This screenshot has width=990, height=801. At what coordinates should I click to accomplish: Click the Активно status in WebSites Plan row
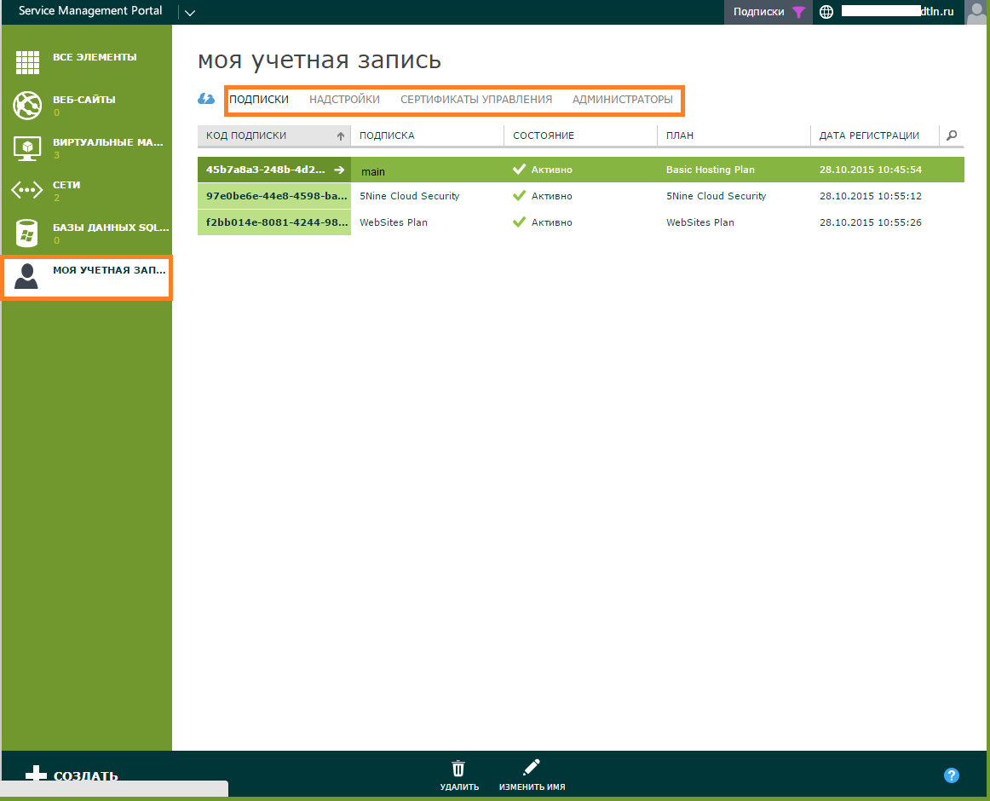point(552,222)
